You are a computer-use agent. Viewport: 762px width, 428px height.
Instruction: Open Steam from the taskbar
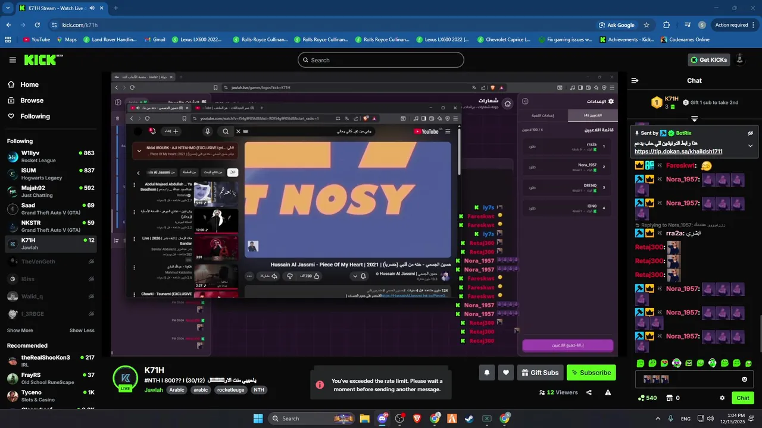click(x=469, y=418)
